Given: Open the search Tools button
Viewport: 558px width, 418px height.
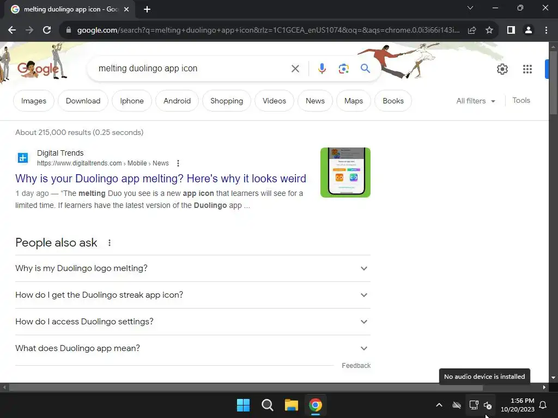Looking at the screenshot, I should tap(521, 101).
